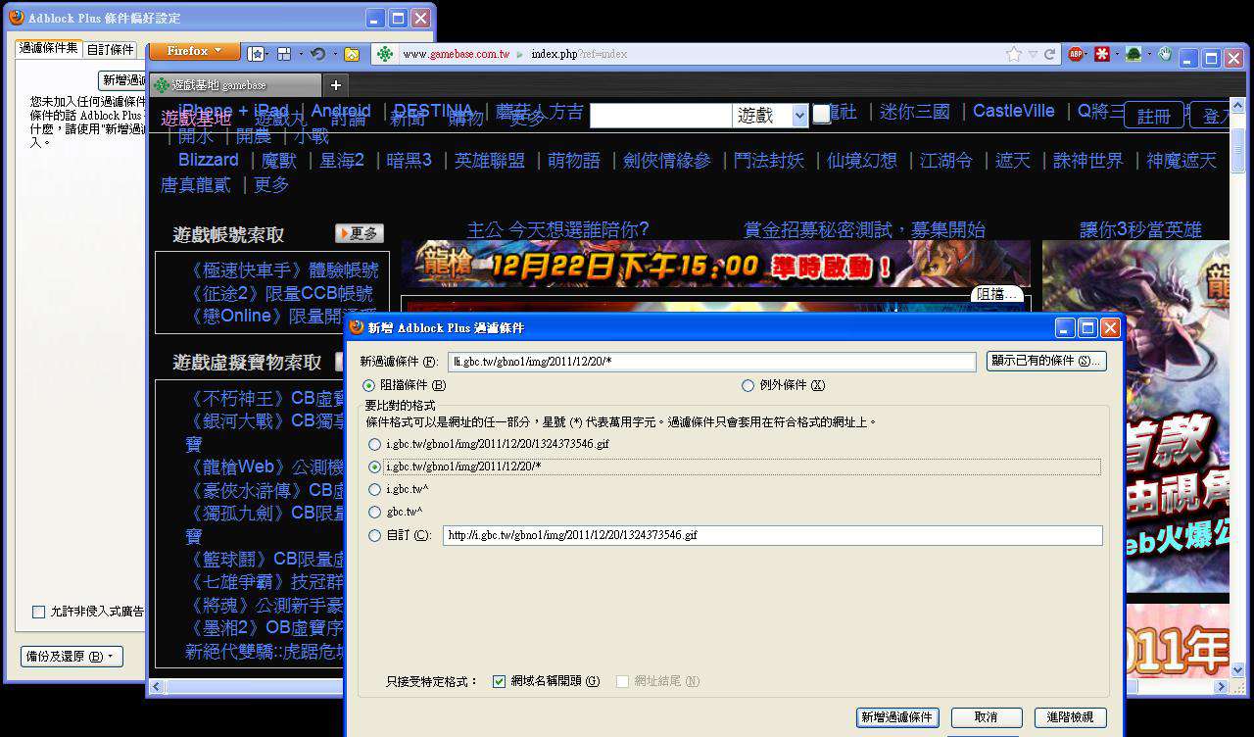1254x737 pixels.
Task: Click the 註冊 register button on the webpage
Action: pyautogui.click(x=1154, y=116)
